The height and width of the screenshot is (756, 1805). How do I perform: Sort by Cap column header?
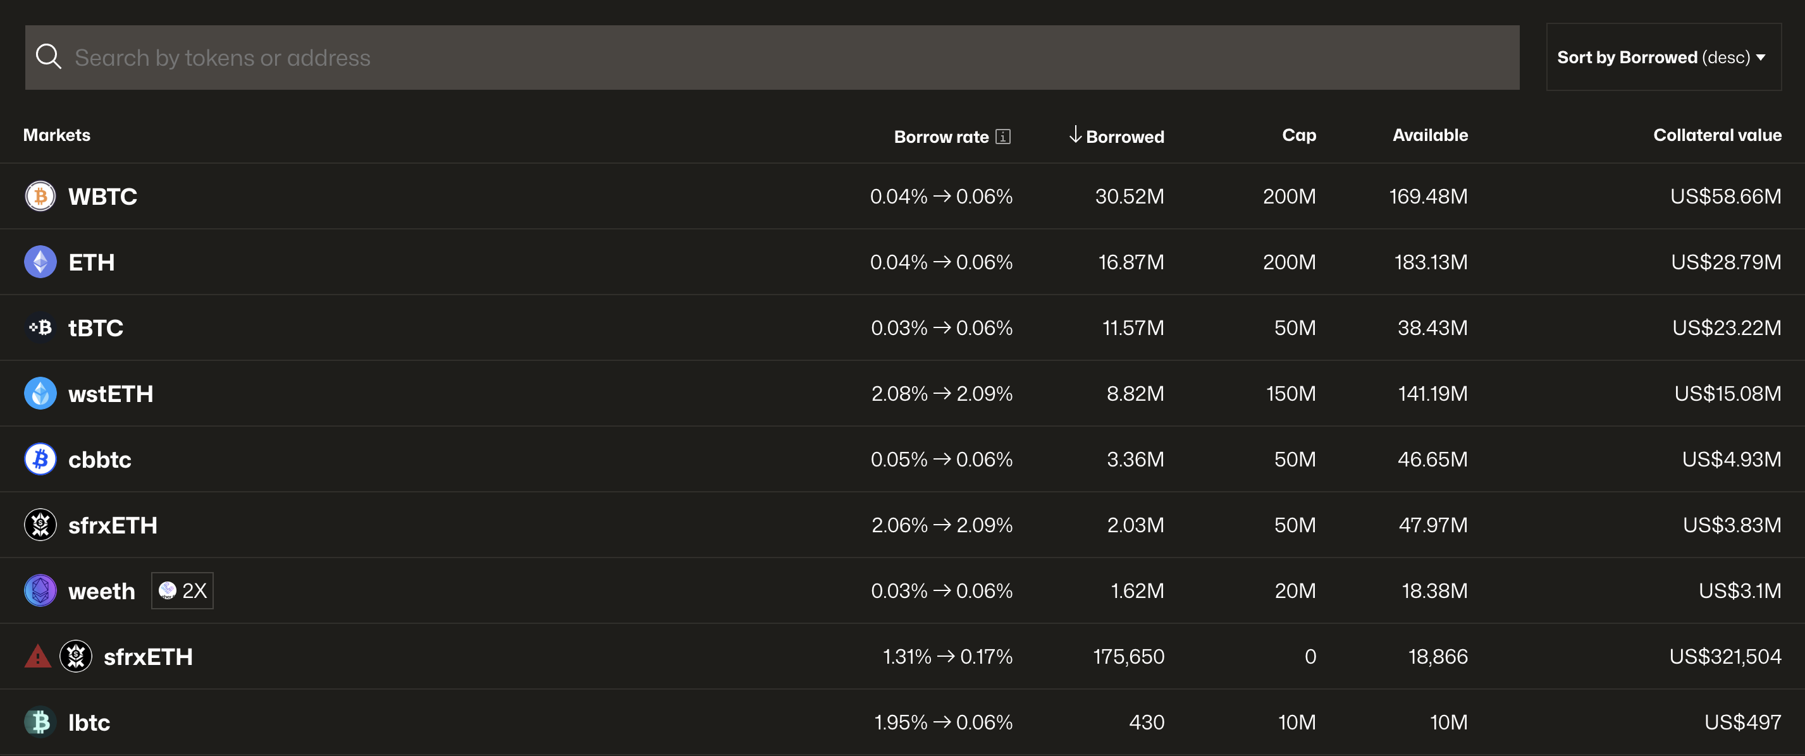pos(1298,135)
